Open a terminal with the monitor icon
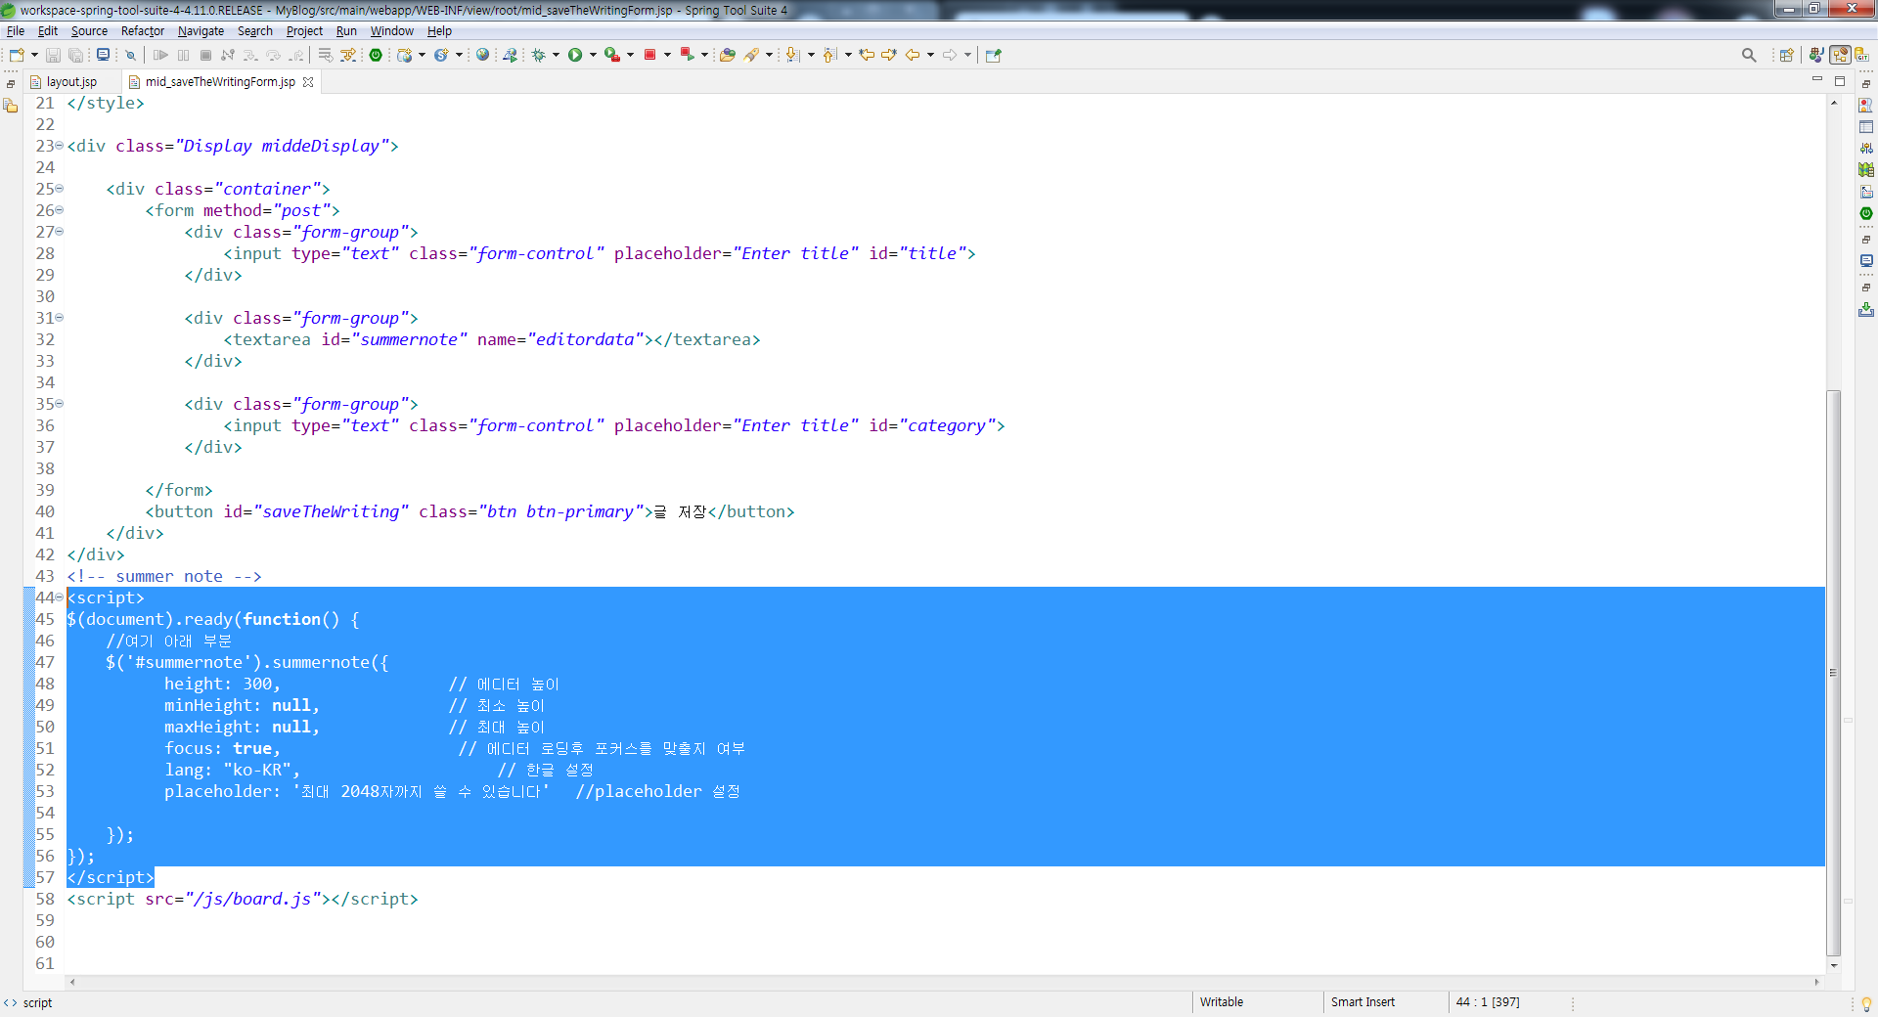This screenshot has width=1878, height=1017. pos(103,55)
